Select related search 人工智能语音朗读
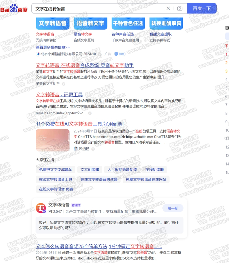 [x=122, y=169]
